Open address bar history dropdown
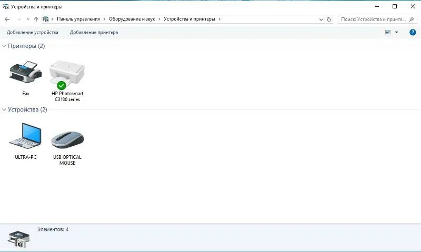 point(321,19)
